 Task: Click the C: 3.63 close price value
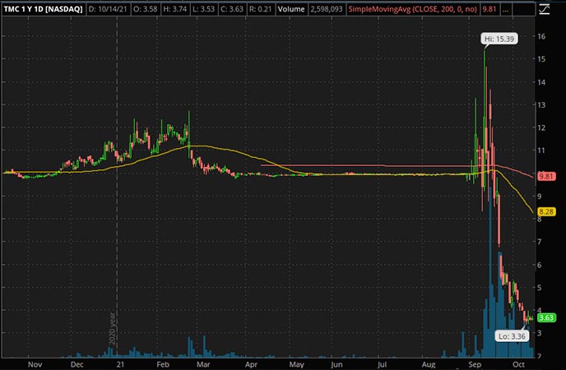232,9
